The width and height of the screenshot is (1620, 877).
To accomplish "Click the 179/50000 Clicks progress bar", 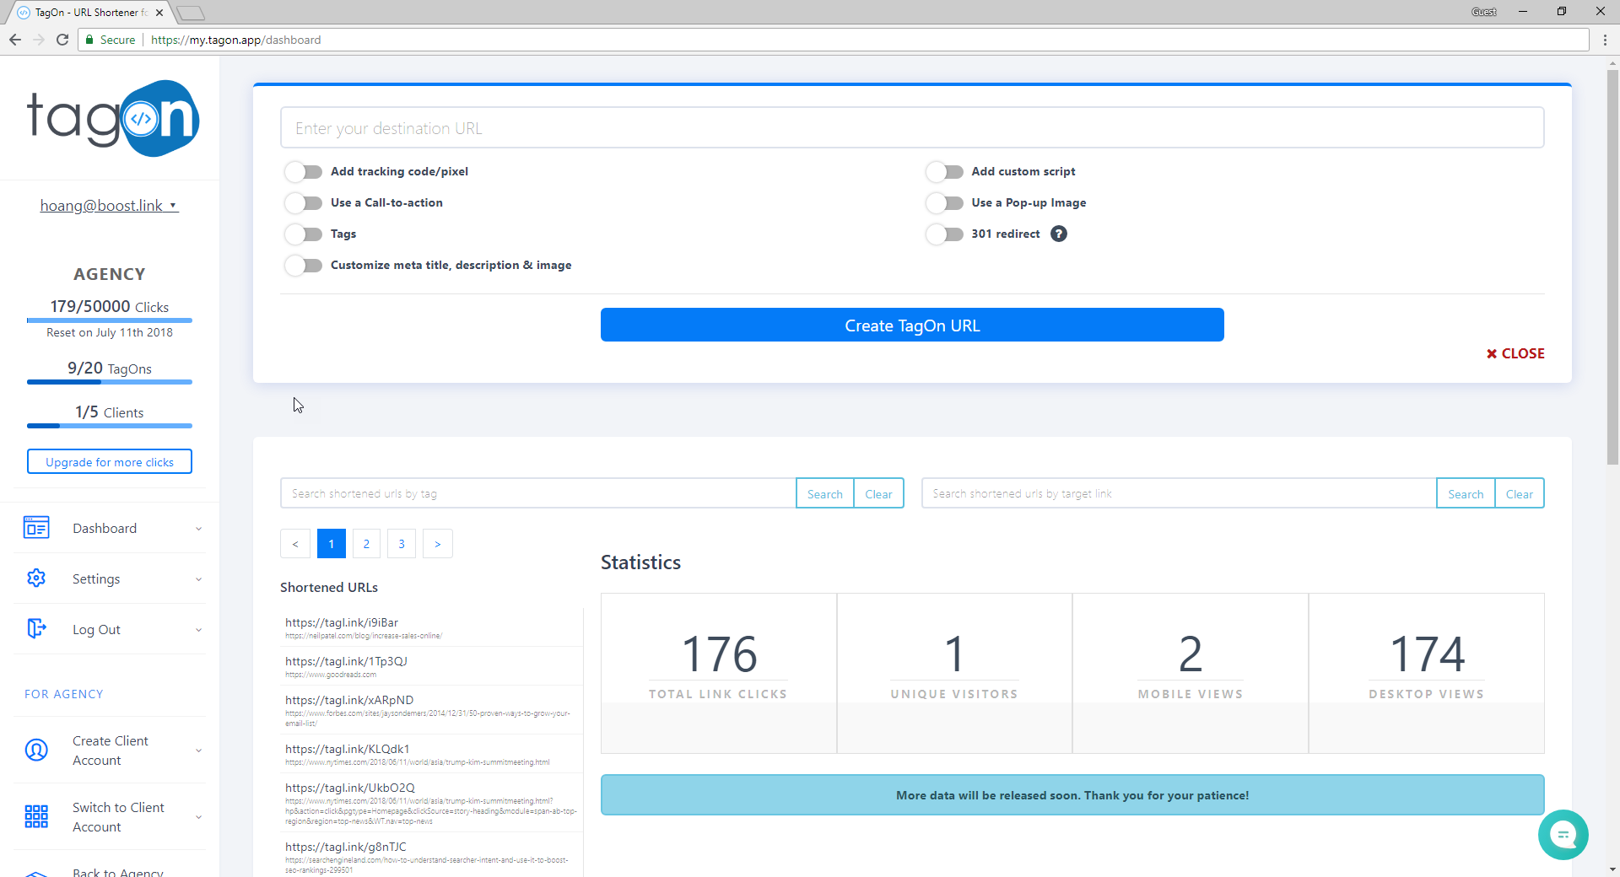I will 110,320.
